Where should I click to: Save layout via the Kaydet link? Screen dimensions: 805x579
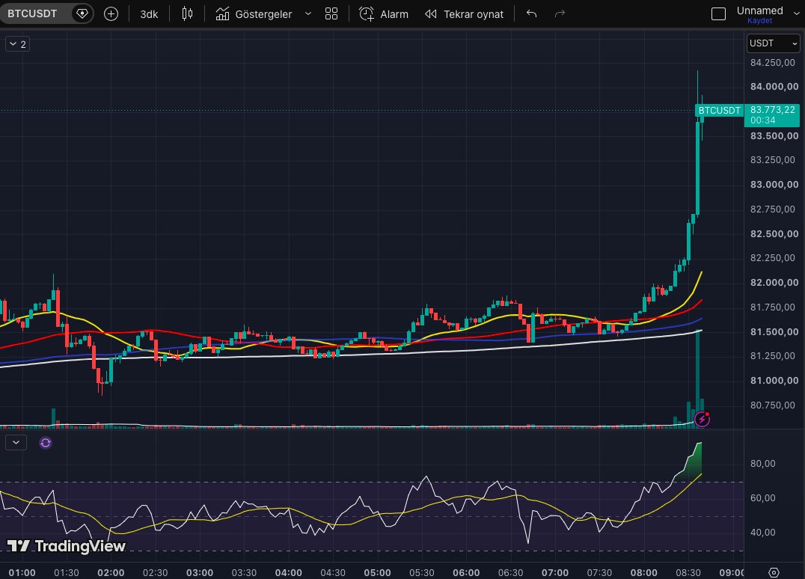[x=759, y=20]
